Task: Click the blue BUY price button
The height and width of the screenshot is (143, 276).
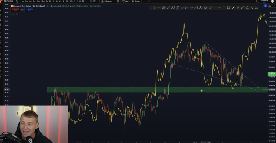Action: [29, 10]
